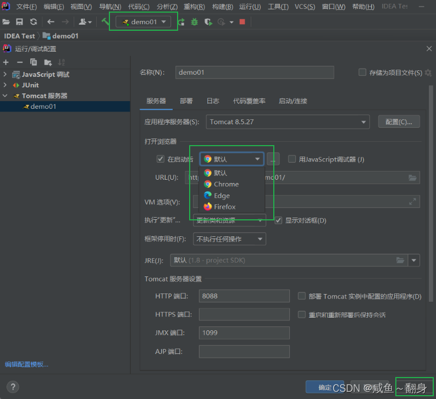Close the run/debug configurations dialog
436x399 pixels.
coord(429,48)
